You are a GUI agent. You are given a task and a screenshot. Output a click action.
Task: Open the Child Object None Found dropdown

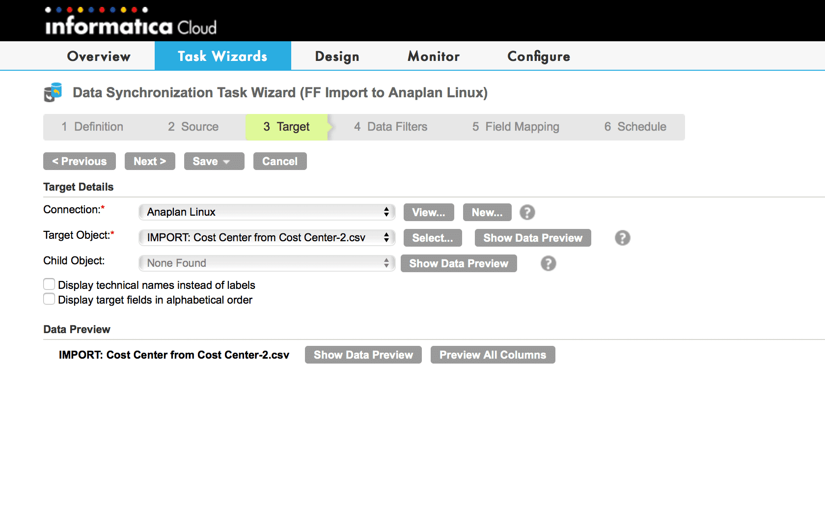coord(267,263)
